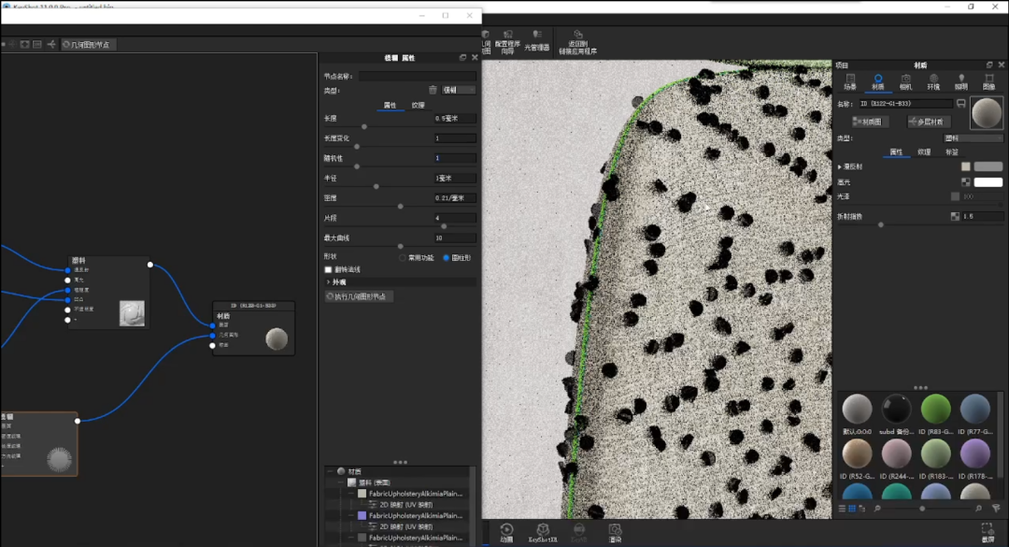Viewport: 1009px width, 547px height.
Task: Select the green material ball ID (R83-G...)
Action: (935, 409)
